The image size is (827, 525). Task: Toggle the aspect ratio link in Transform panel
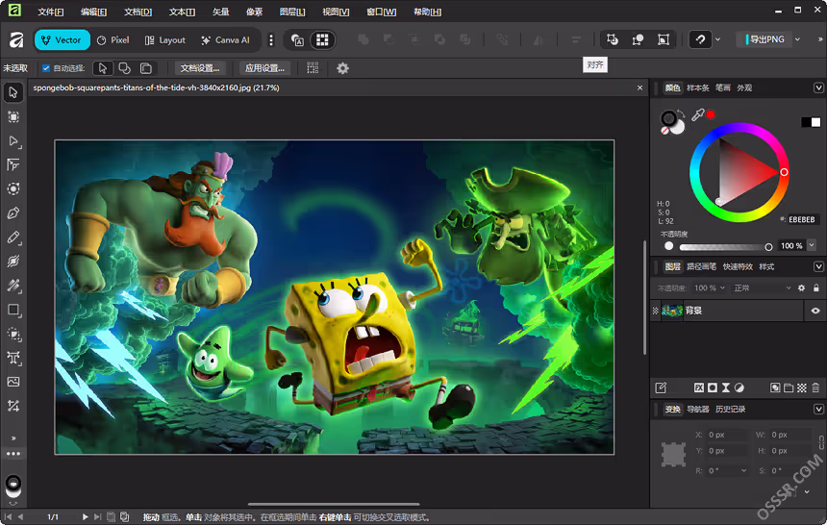[821, 442]
